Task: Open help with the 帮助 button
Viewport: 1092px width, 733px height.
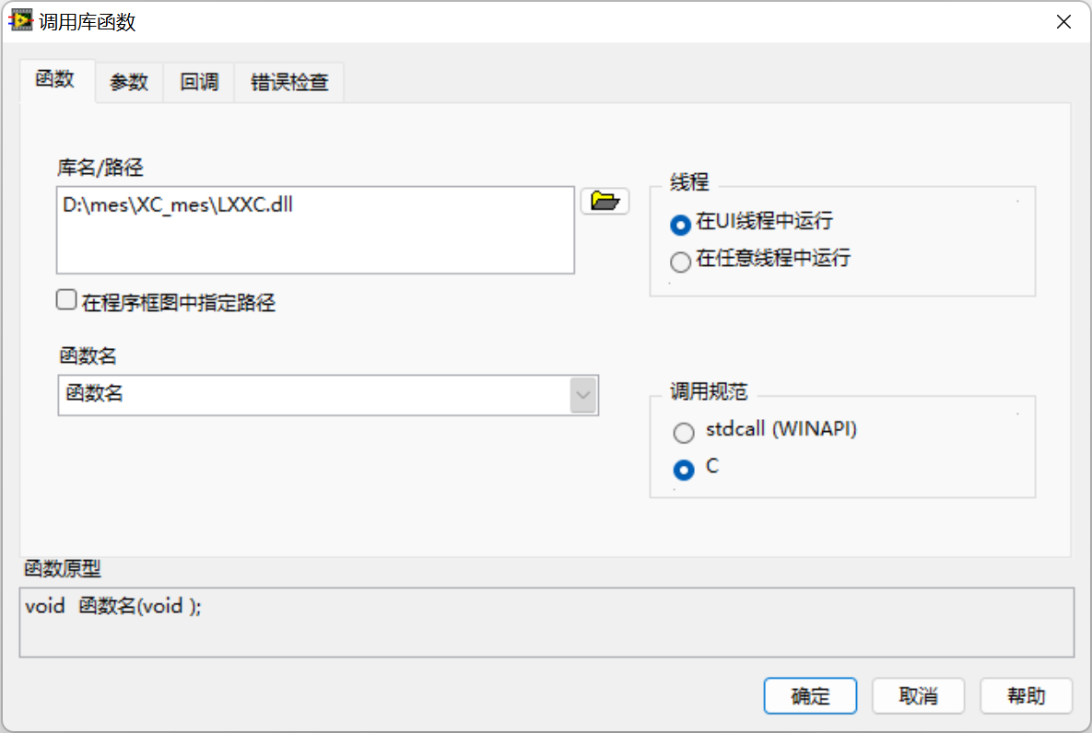Action: (1026, 695)
